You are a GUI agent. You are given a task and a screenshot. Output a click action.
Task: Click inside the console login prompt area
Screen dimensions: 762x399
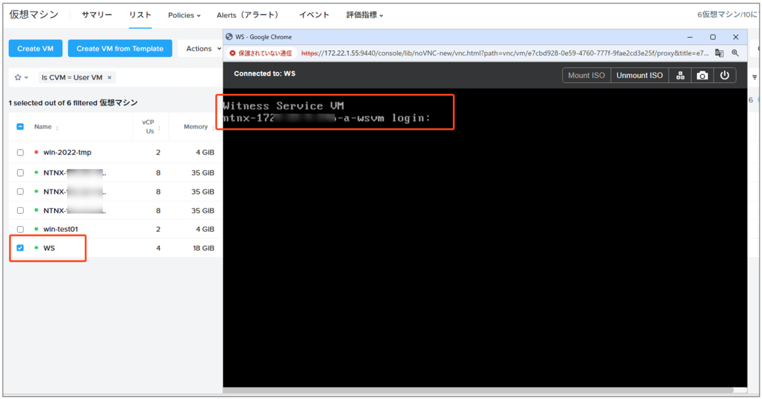pos(335,112)
